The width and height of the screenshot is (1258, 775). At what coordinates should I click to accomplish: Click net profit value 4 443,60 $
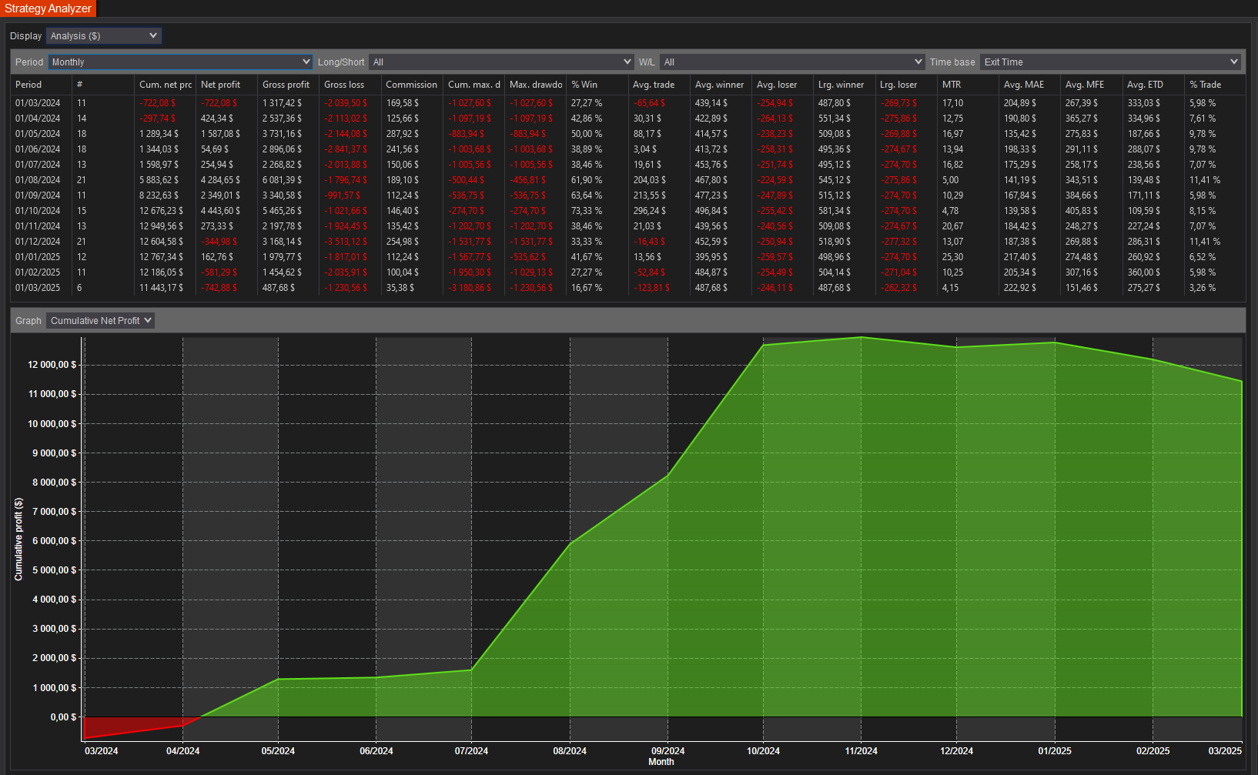coord(220,211)
